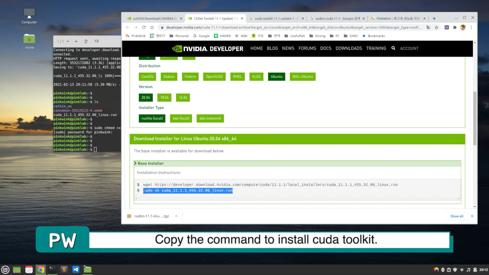
Task: Open NAVER bookmark
Action: [x=222, y=36]
